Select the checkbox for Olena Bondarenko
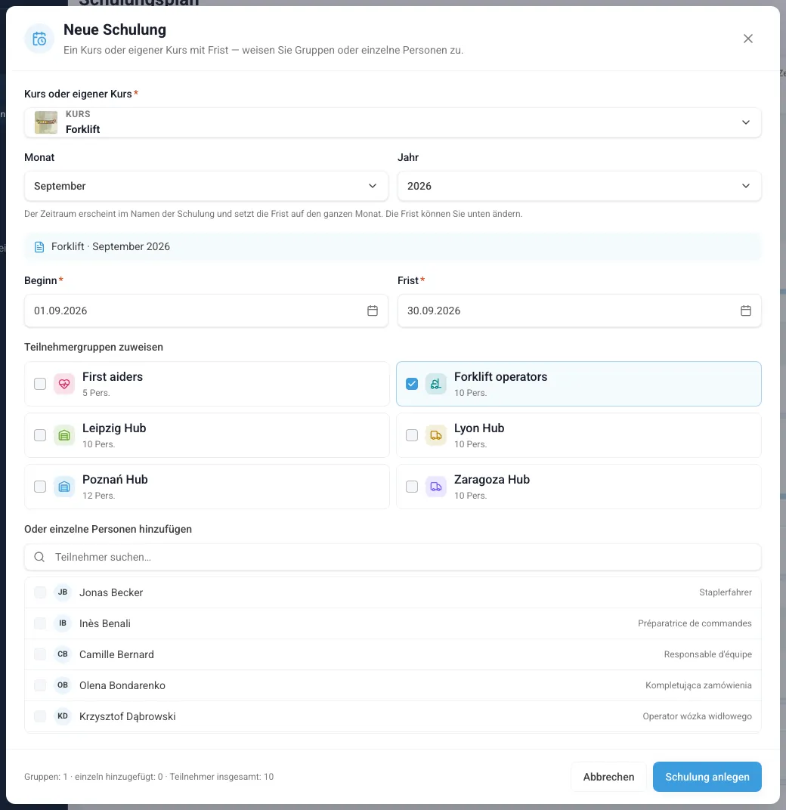This screenshot has height=810, width=786. (x=40, y=685)
